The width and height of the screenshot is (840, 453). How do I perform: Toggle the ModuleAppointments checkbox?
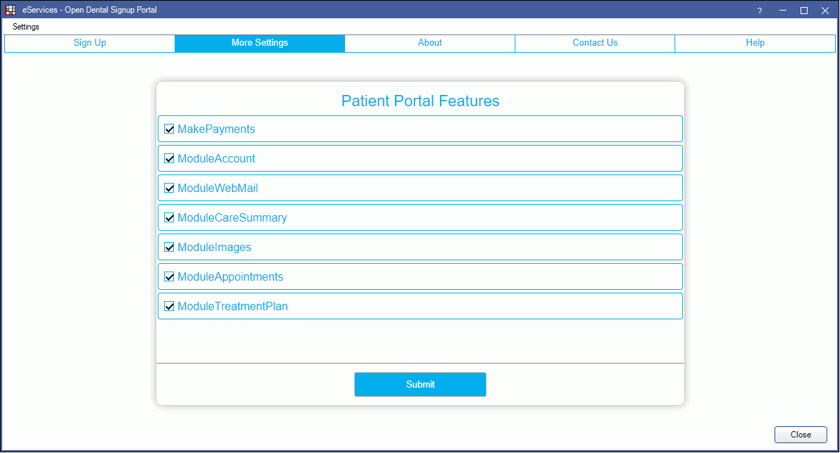169,277
